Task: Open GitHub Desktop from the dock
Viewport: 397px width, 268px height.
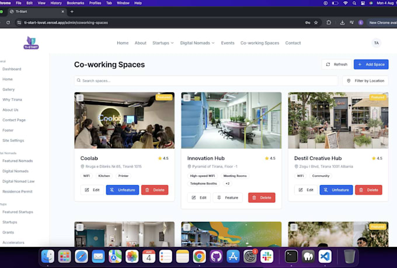Action: point(216,256)
